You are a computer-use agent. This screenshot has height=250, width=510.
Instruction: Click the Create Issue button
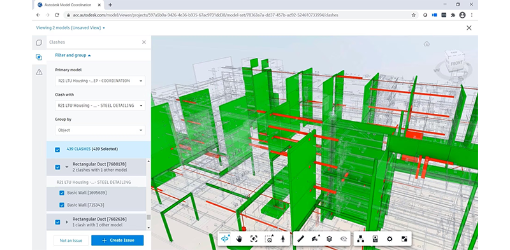coord(117,240)
